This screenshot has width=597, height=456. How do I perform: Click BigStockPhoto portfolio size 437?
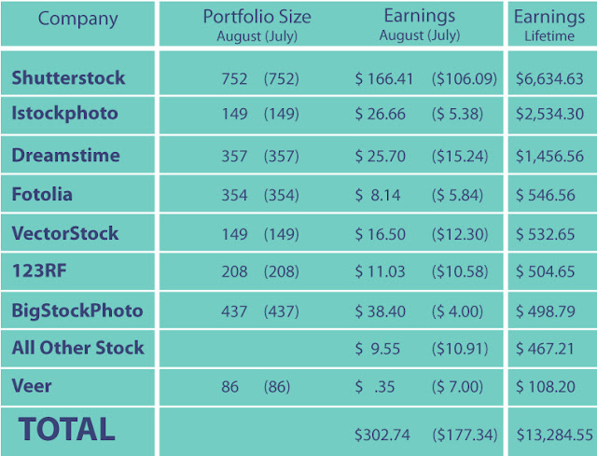[x=234, y=311]
